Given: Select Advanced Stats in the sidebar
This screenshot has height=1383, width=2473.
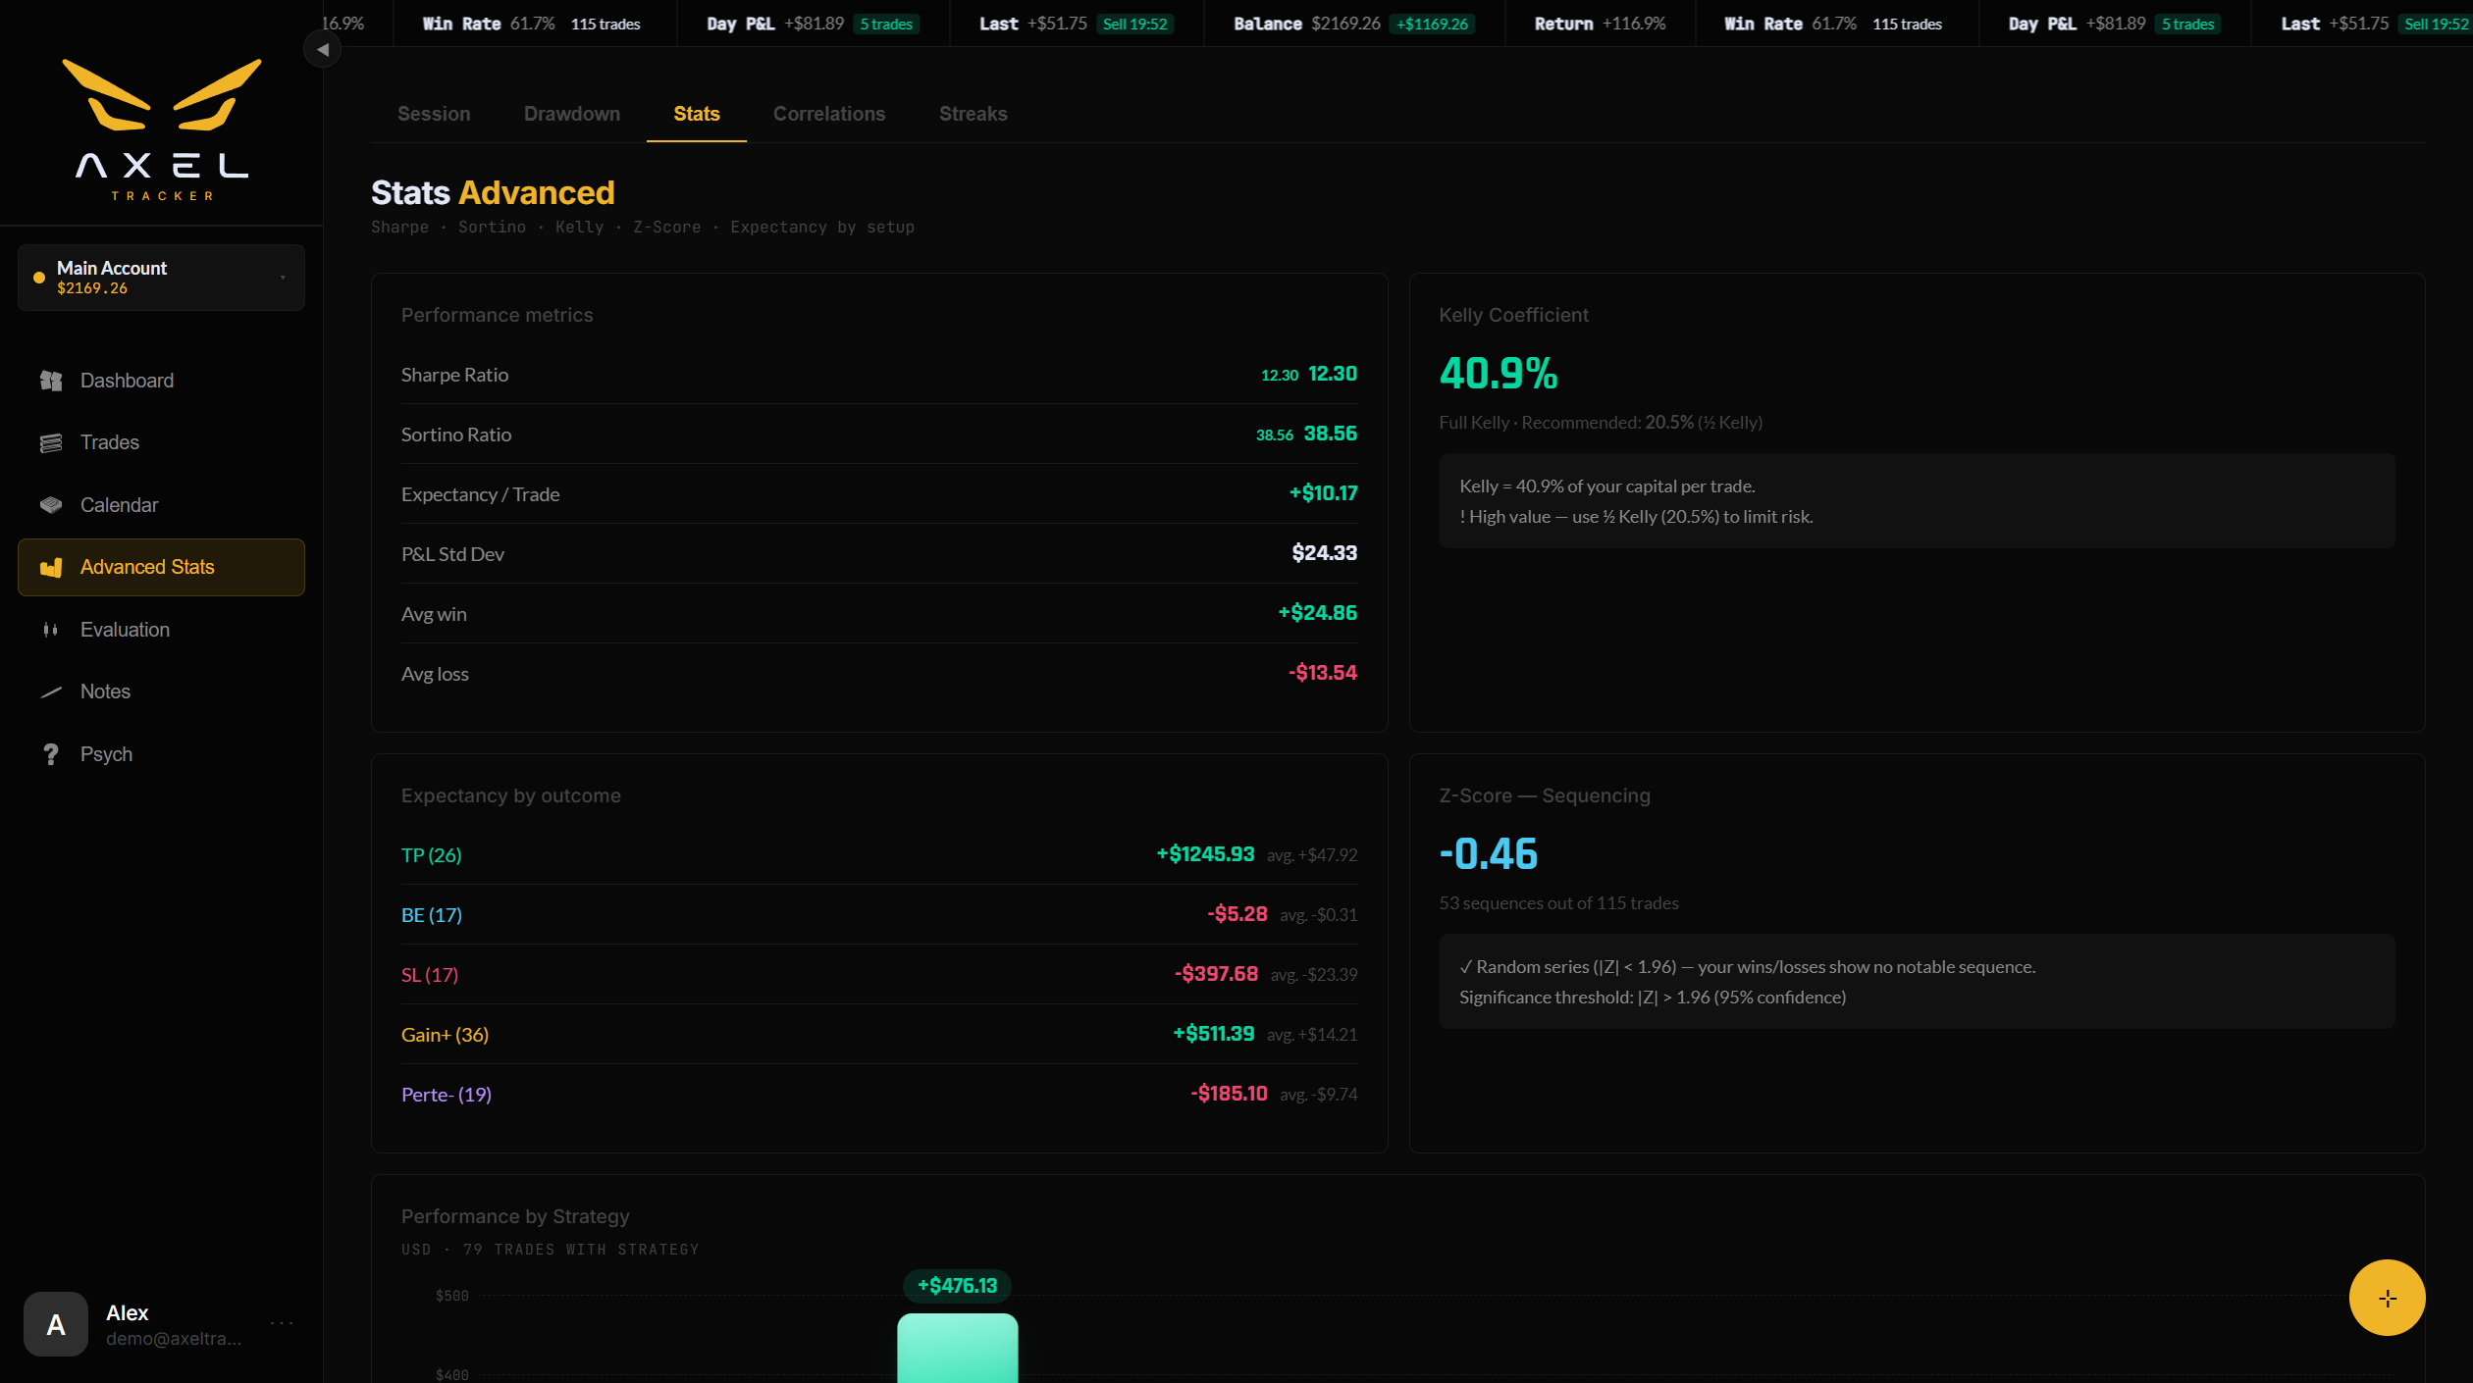Looking at the screenshot, I should [161, 568].
